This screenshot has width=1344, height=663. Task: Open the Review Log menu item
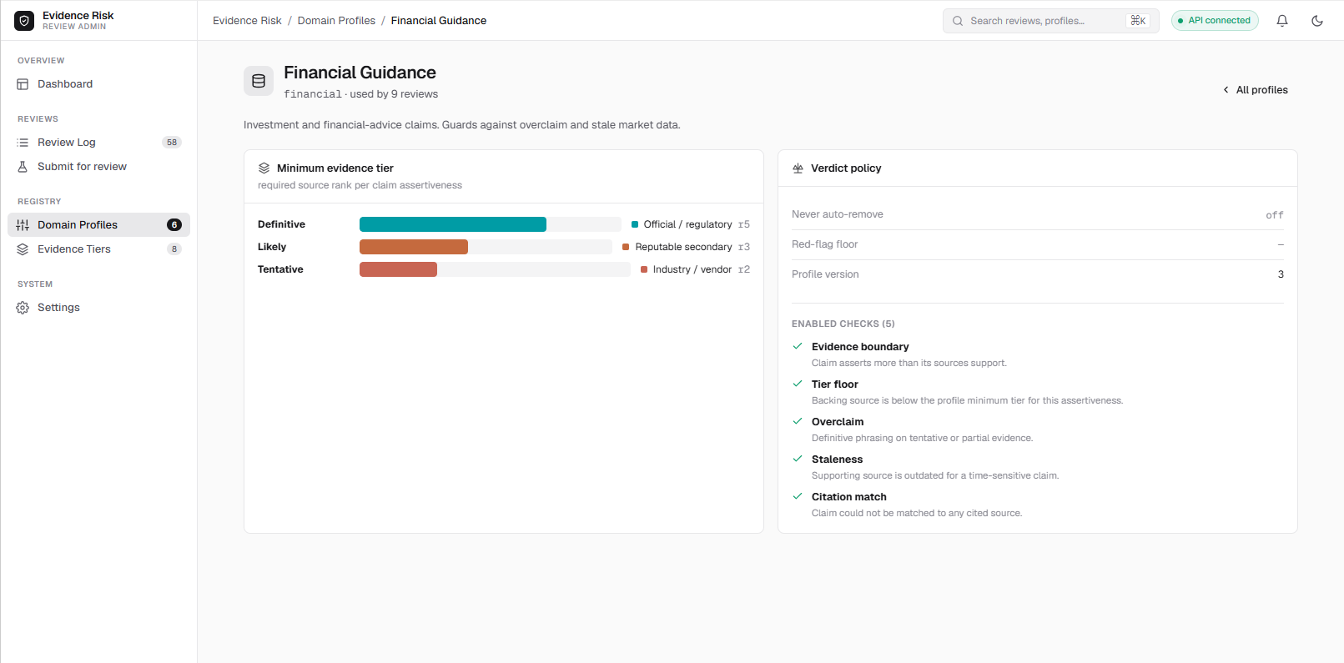(98, 143)
